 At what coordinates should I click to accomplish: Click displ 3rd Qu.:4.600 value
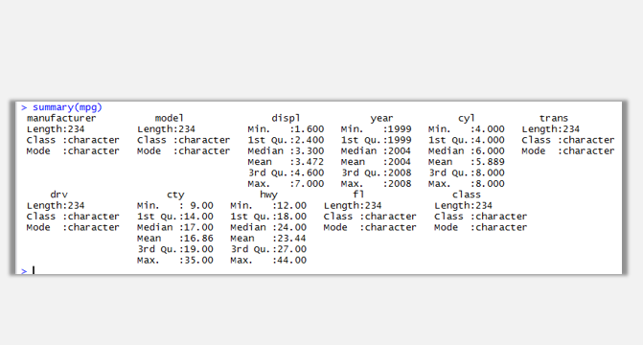(286, 172)
